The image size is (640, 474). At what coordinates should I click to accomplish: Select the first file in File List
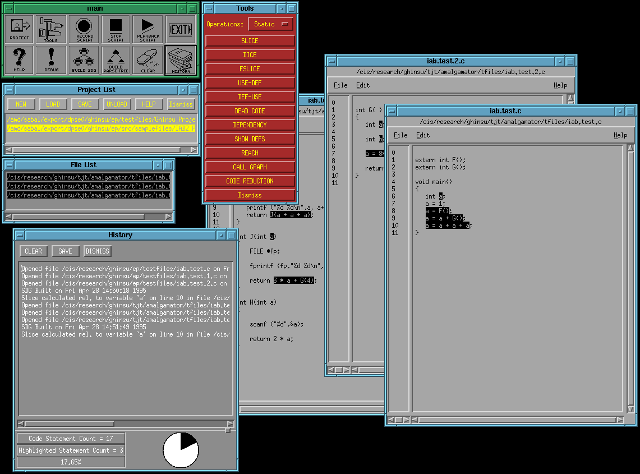click(x=88, y=177)
